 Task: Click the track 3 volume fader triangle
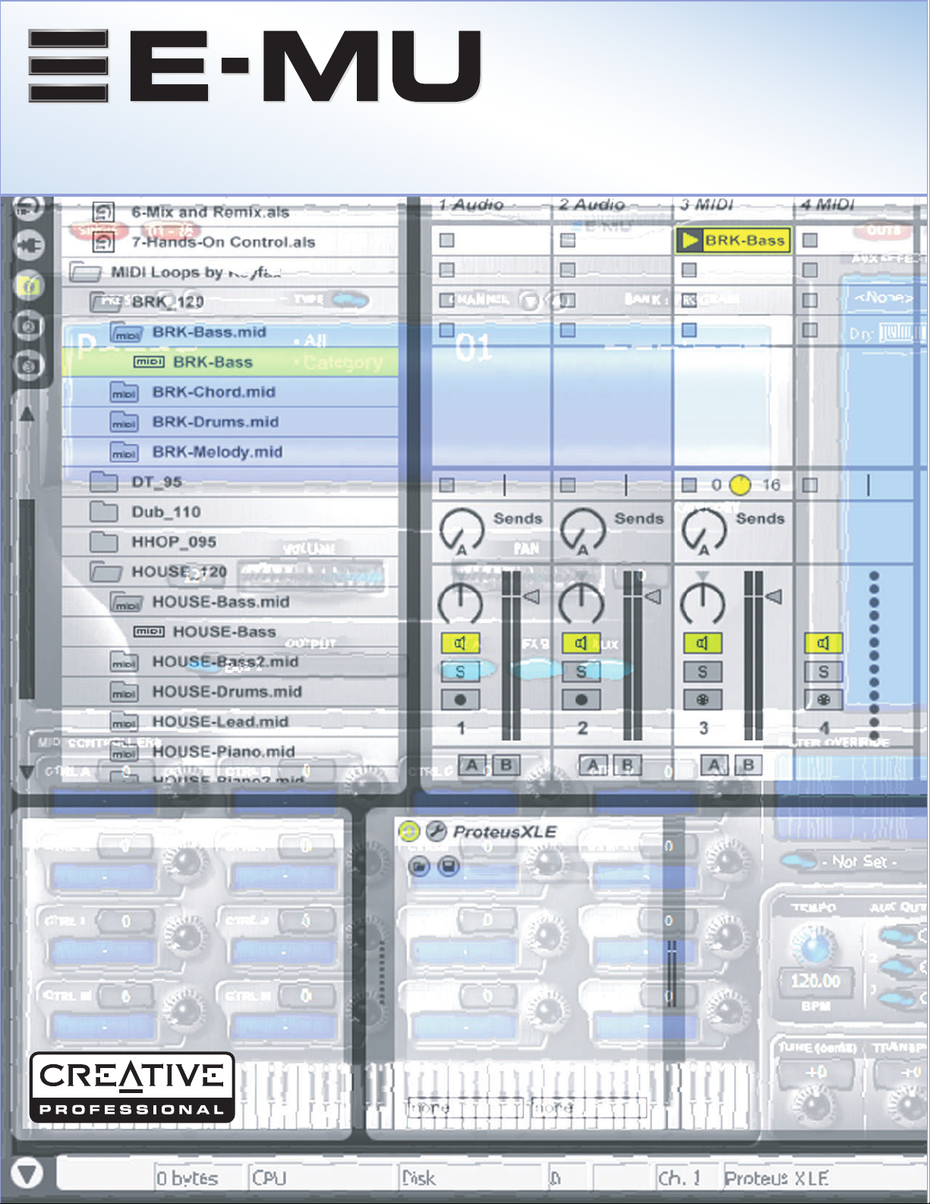pos(773,597)
